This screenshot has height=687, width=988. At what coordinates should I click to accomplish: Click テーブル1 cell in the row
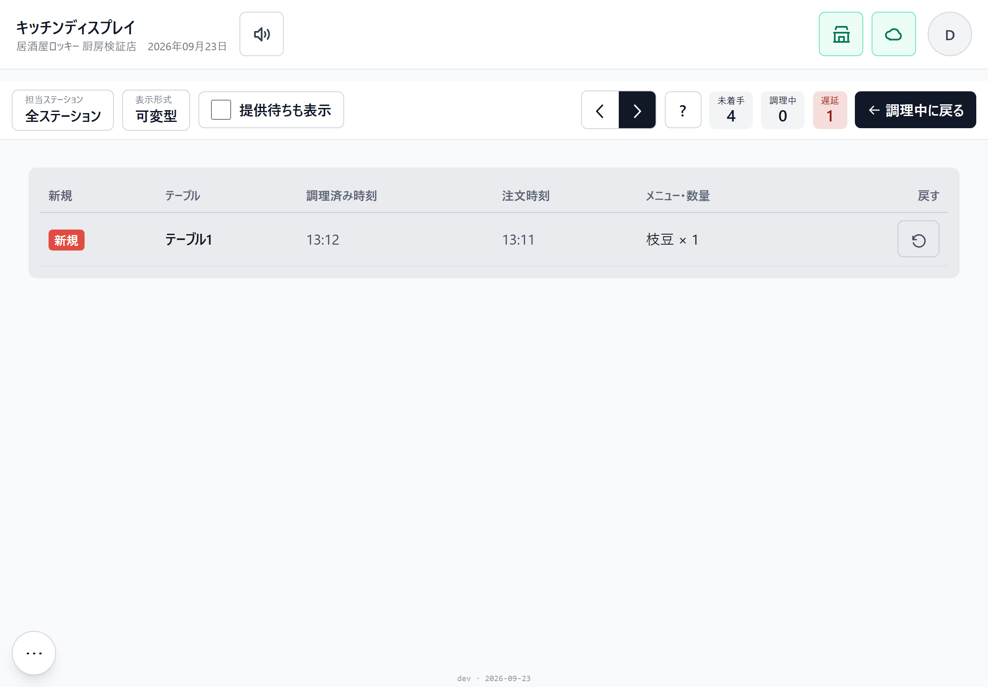(188, 239)
